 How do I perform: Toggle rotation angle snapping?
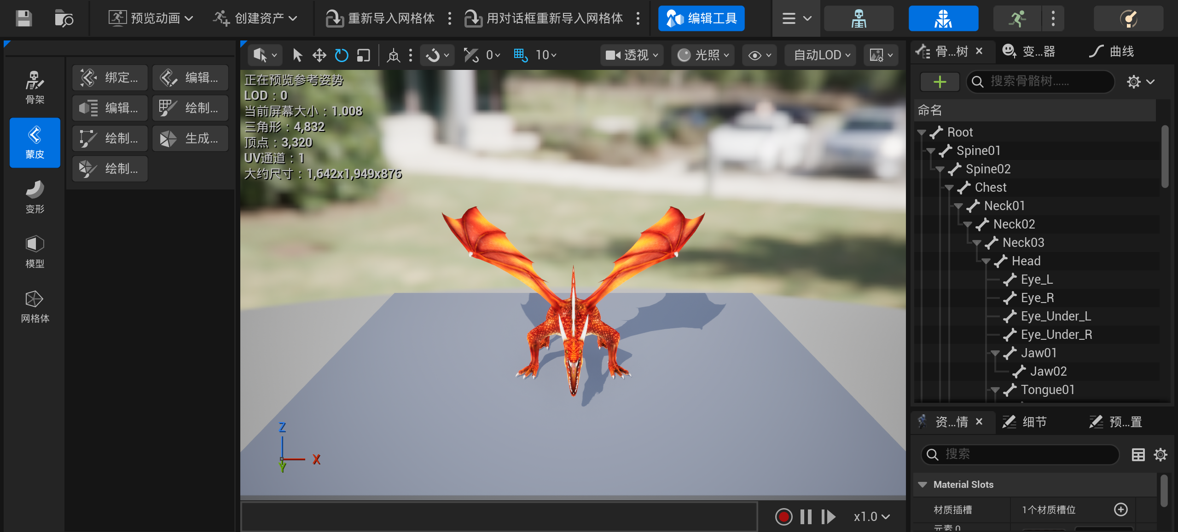pos(470,55)
